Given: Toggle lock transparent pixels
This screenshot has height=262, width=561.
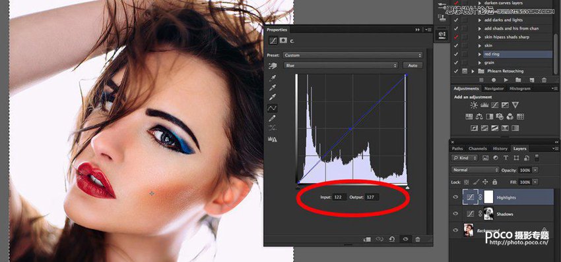Looking at the screenshot, I should click(x=466, y=182).
